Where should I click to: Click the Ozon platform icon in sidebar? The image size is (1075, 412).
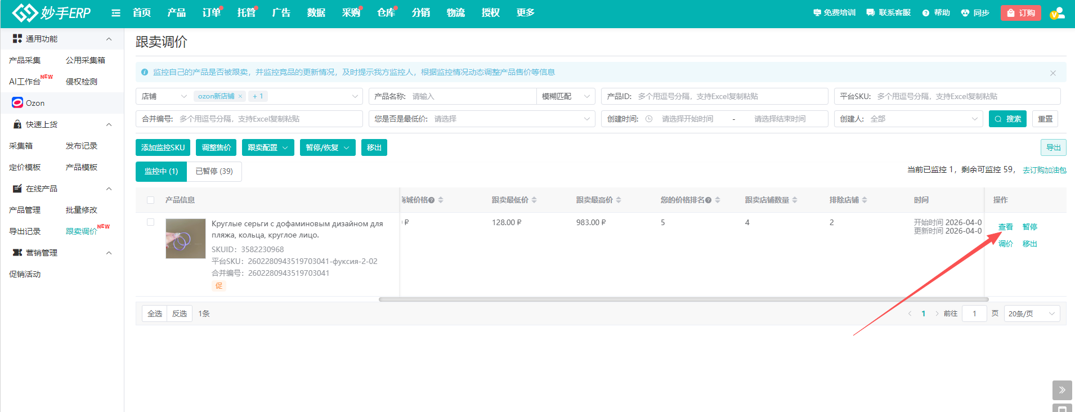[17, 102]
